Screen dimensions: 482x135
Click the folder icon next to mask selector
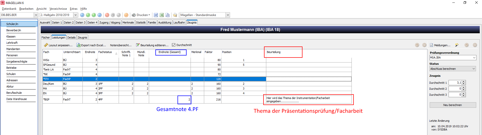coord(175,15)
